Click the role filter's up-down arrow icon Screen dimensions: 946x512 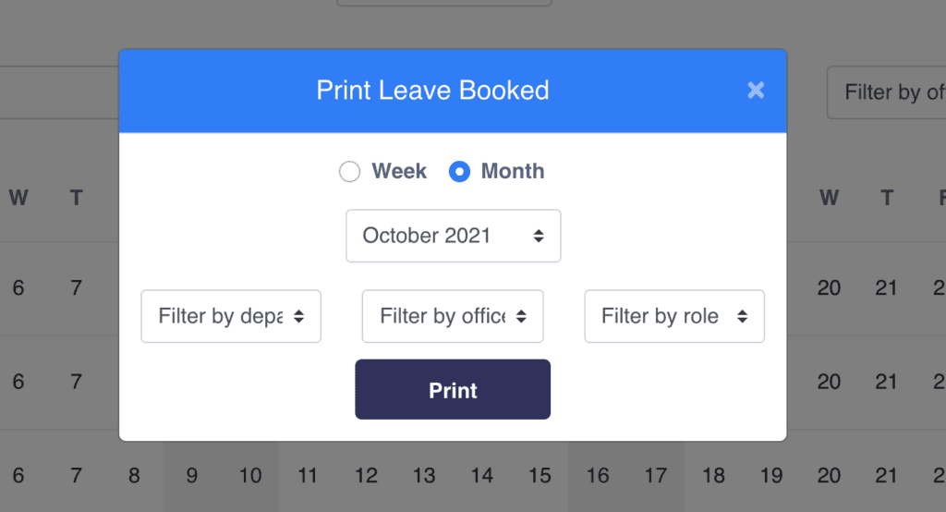click(x=742, y=317)
